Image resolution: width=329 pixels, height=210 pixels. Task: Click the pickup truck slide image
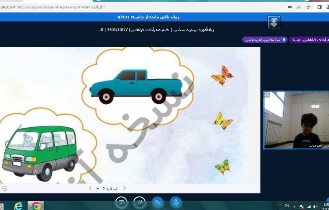point(136,87)
